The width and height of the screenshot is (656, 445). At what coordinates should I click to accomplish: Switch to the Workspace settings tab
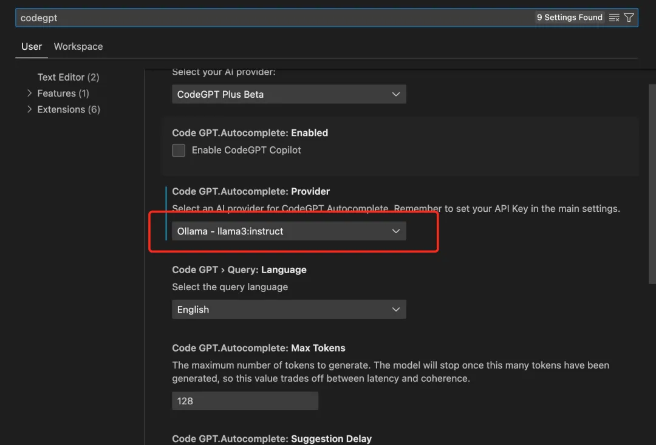click(x=78, y=46)
